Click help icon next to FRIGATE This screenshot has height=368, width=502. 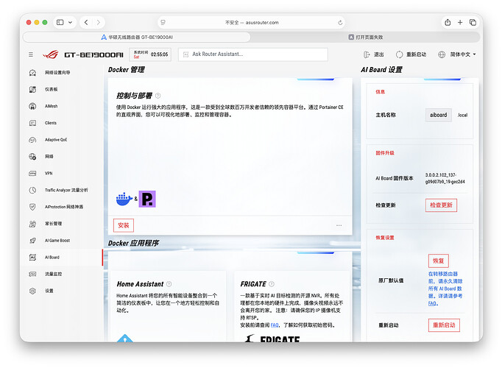pyautogui.click(x=272, y=284)
